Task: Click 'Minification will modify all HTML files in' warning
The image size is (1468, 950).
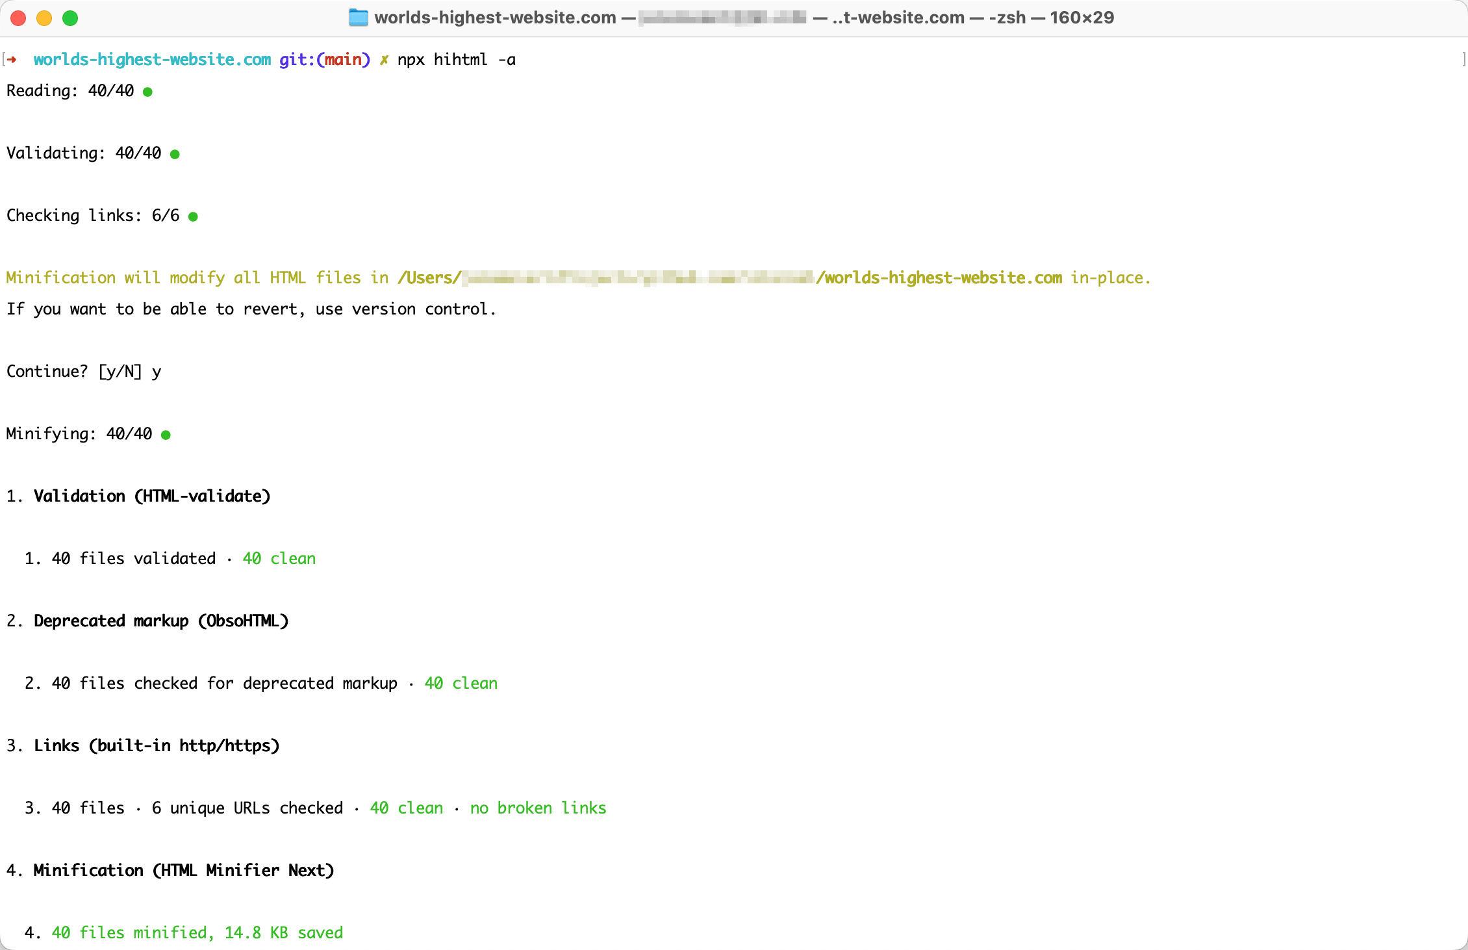Action: tap(197, 278)
